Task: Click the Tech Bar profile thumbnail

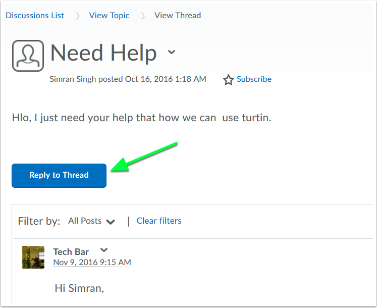Action: tap(33, 257)
